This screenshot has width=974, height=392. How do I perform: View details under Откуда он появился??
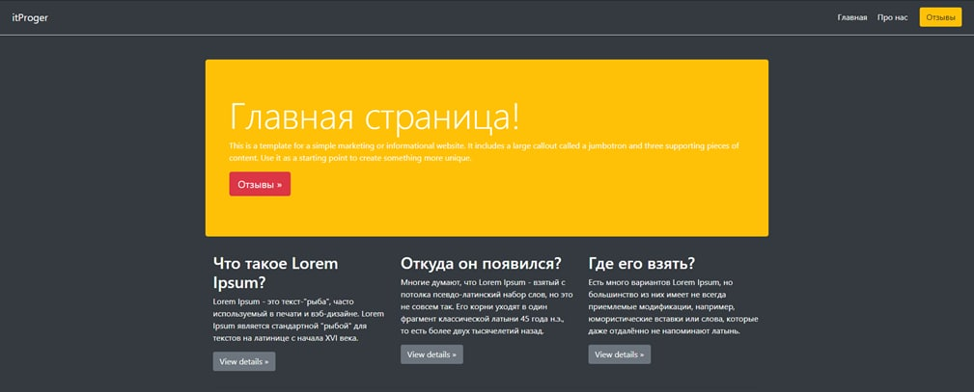pyautogui.click(x=431, y=354)
